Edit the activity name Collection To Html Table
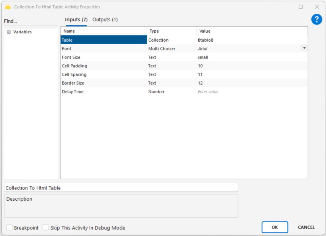Viewport: 326px width, 236px height. tap(121, 188)
